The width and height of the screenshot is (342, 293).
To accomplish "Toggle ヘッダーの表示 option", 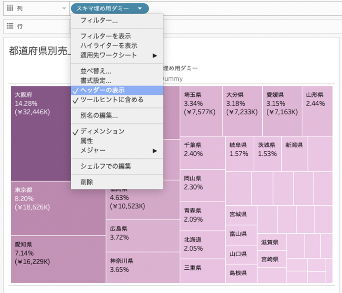I will 117,90.
